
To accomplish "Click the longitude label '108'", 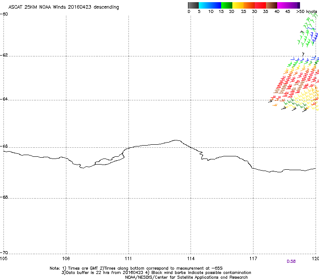I will tap(66, 258).
